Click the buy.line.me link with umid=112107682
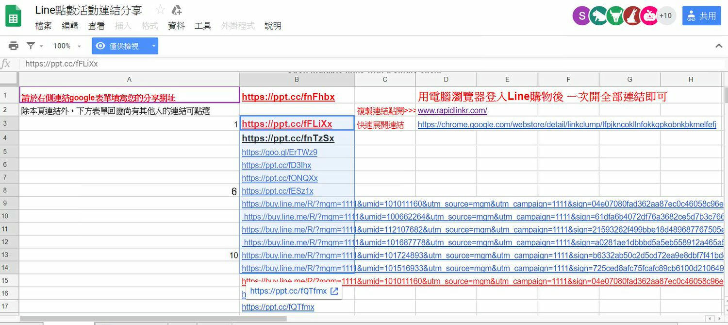Screen dimensions: 728x325 coord(482,229)
